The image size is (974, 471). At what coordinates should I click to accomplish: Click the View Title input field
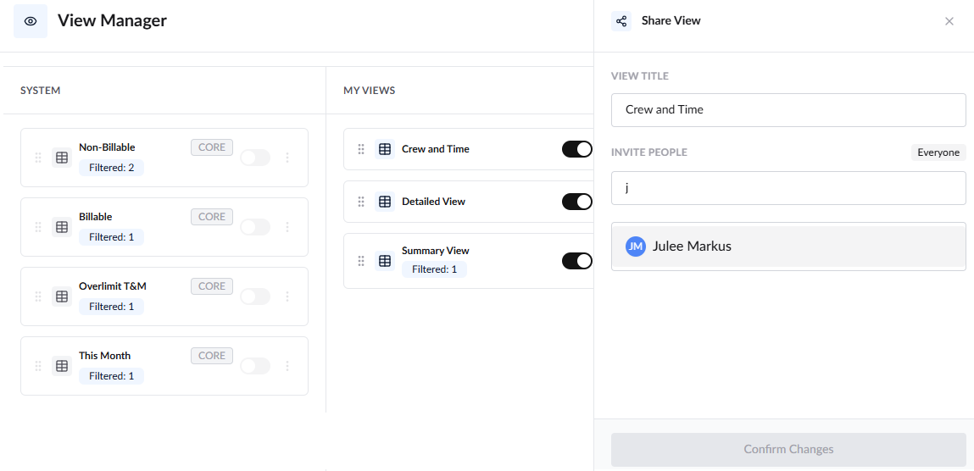[x=789, y=110]
